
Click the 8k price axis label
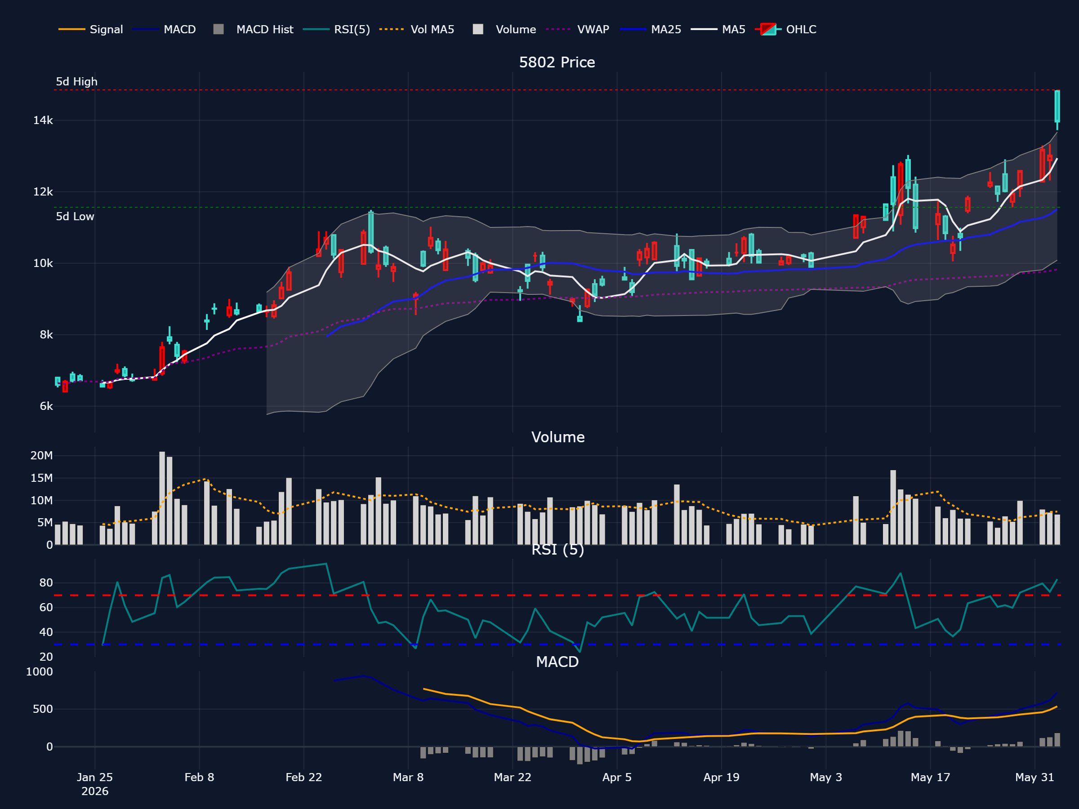pos(46,334)
